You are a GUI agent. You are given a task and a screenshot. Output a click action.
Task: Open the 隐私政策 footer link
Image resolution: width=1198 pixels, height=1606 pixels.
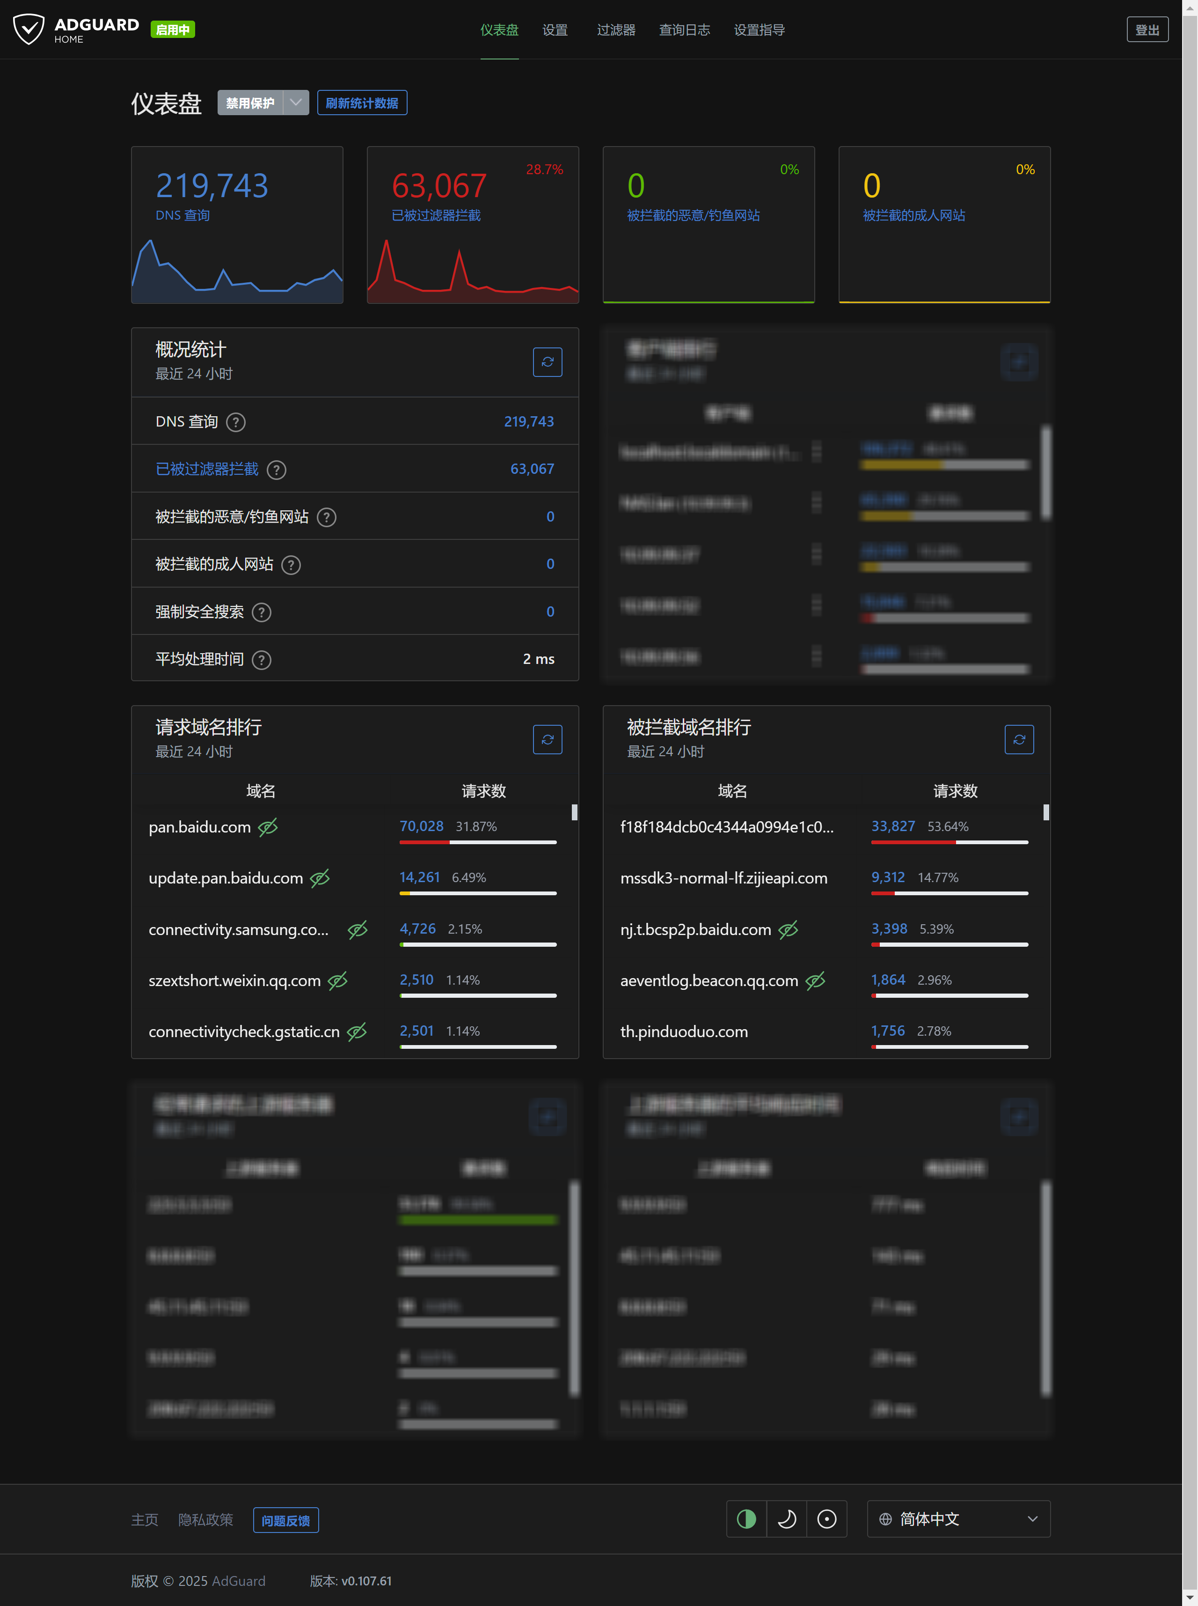[x=205, y=1520]
